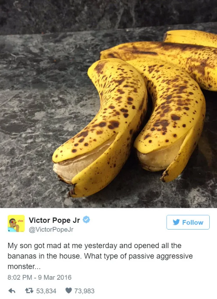Click the tweet text starting "My son"
This screenshot has width=217, height=299.
click(x=100, y=256)
